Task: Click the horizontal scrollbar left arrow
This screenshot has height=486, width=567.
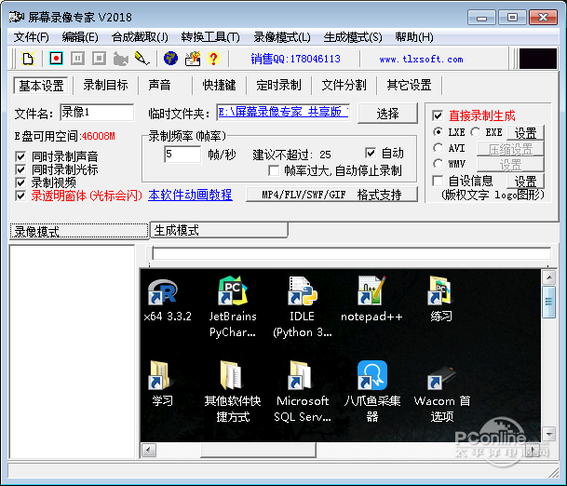Action: (x=148, y=451)
